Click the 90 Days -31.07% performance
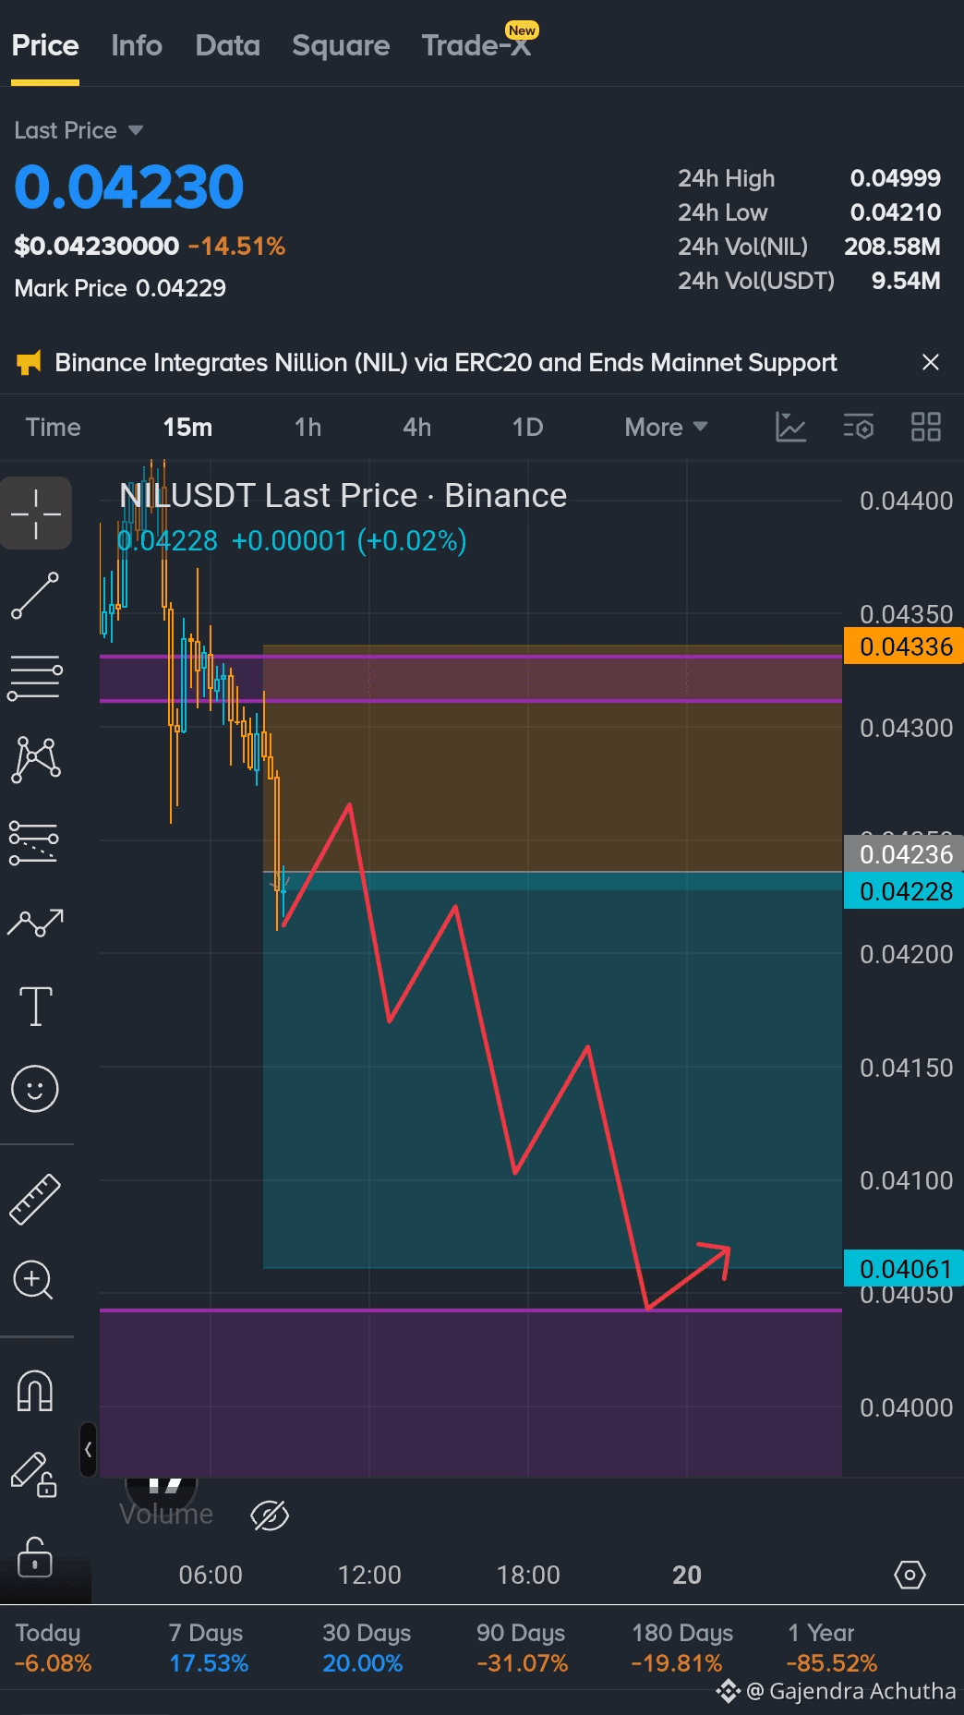This screenshot has width=964, height=1715. tap(522, 1649)
